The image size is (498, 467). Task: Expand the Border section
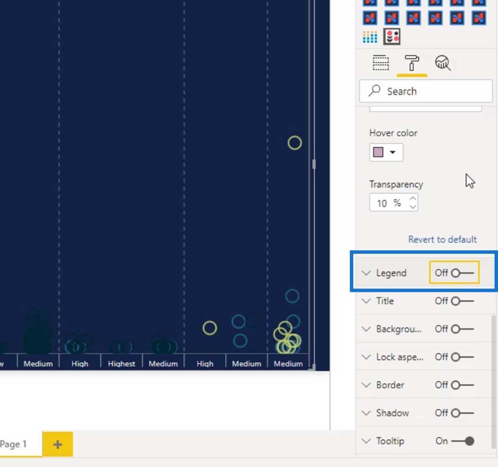366,385
